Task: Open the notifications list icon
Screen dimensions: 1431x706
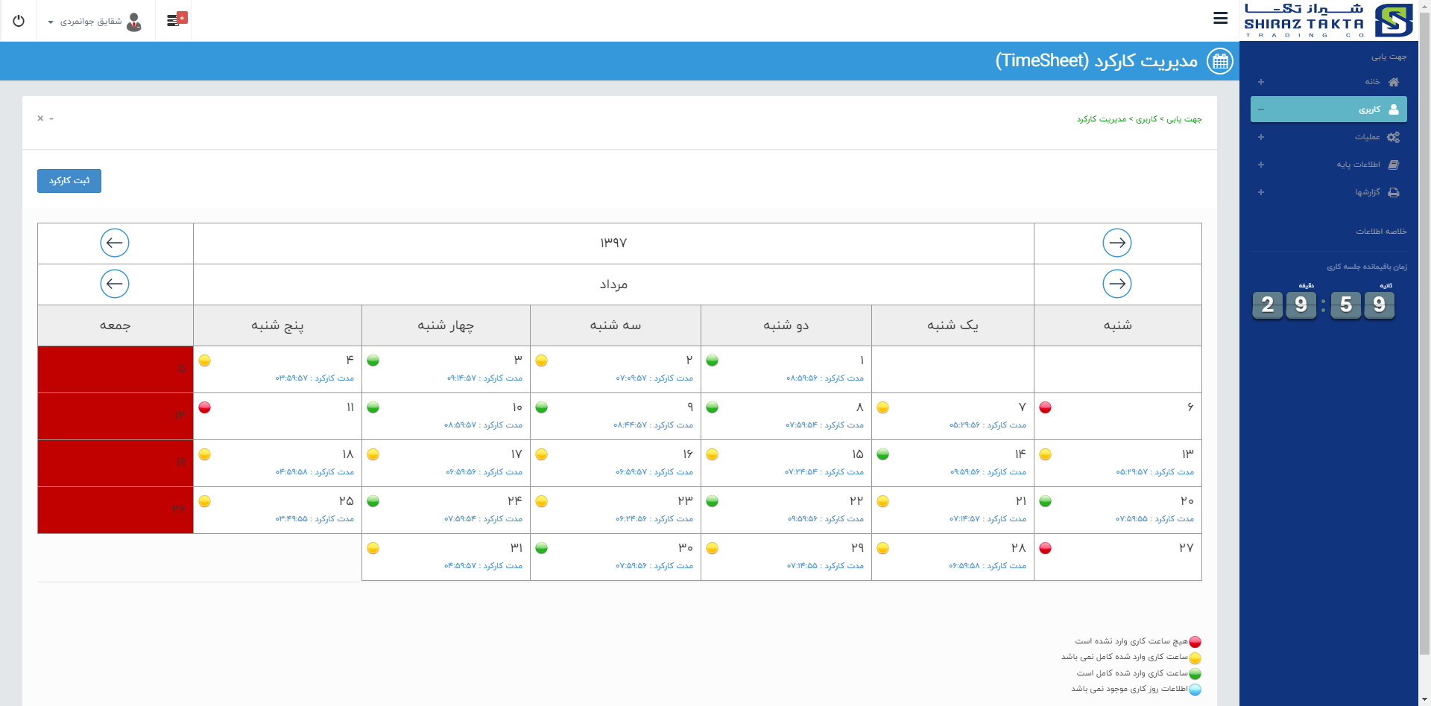Action: 177,19
